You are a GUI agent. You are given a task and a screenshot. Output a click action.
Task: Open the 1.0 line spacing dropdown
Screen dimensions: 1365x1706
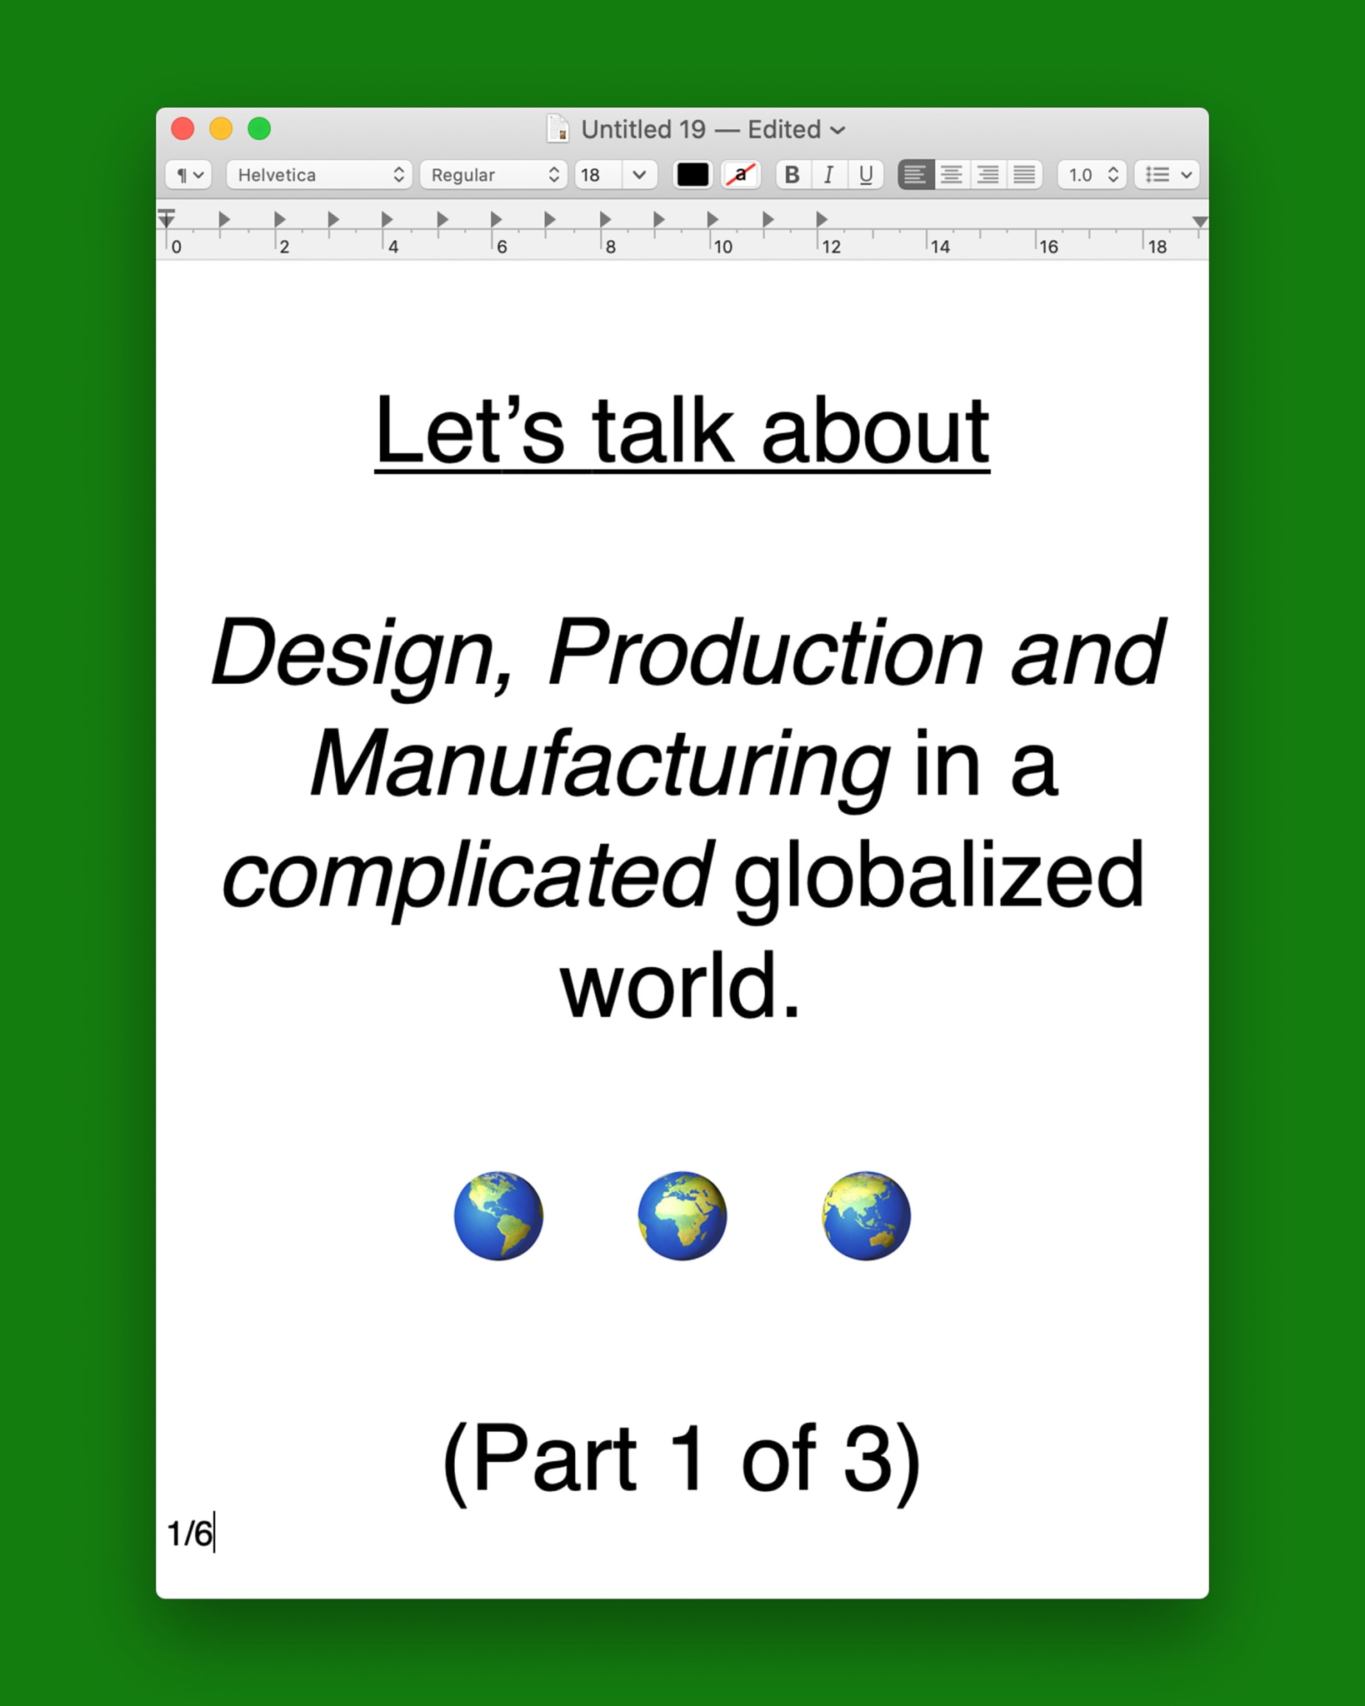coord(1092,175)
